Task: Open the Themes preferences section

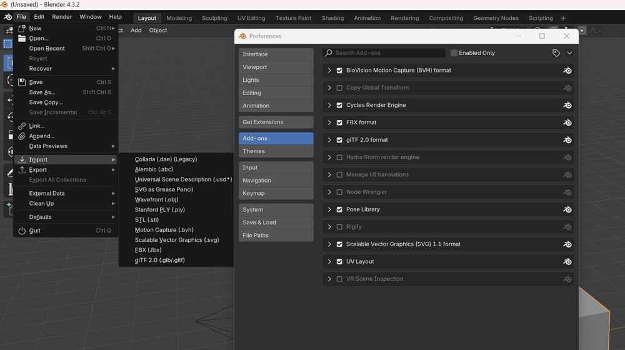Action: point(276,151)
